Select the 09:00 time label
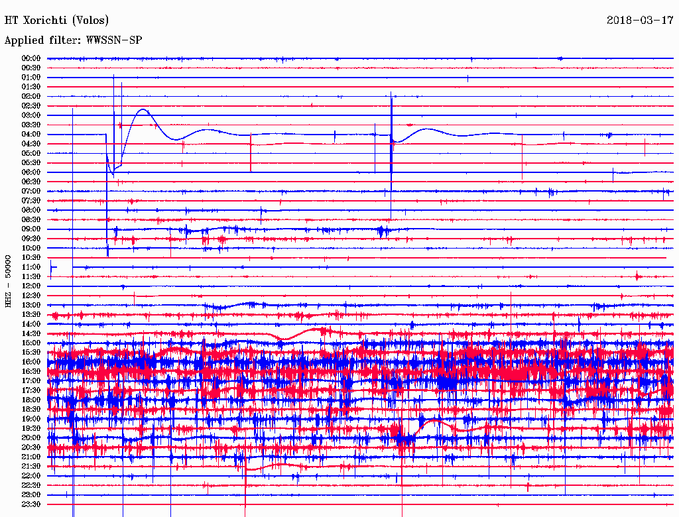This screenshot has width=679, height=517. point(31,229)
